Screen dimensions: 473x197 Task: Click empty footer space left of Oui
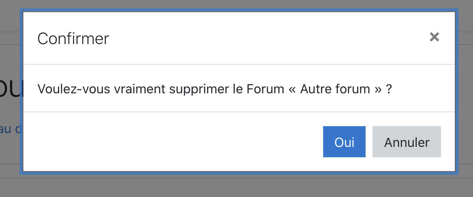172,142
